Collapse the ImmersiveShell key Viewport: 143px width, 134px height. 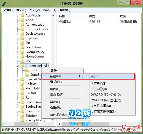18,66
